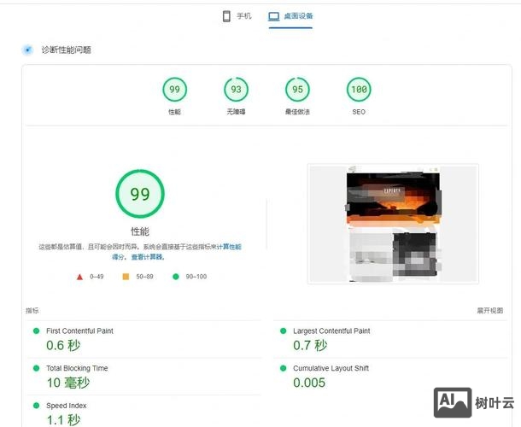Screen dimensions: 521x427
Task: Click the green circle 90–100 legend icon
Action: tap(176, 277)
